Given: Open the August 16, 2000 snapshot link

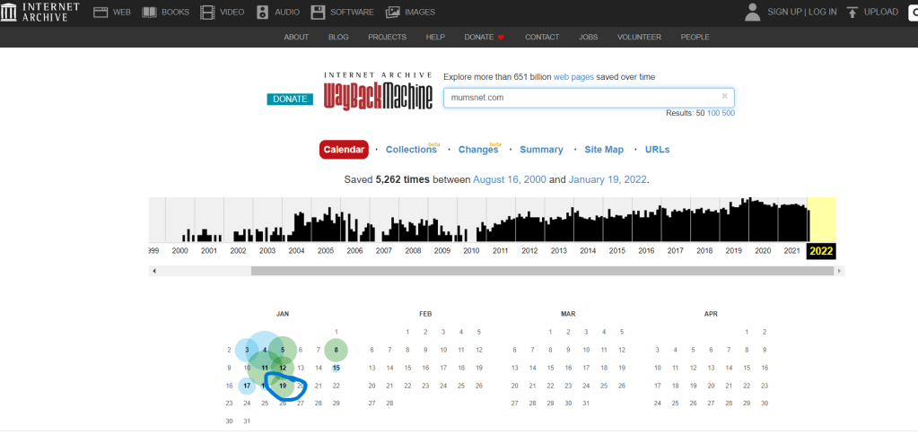Looking at the screenshot, I should (x=510, y=180).
